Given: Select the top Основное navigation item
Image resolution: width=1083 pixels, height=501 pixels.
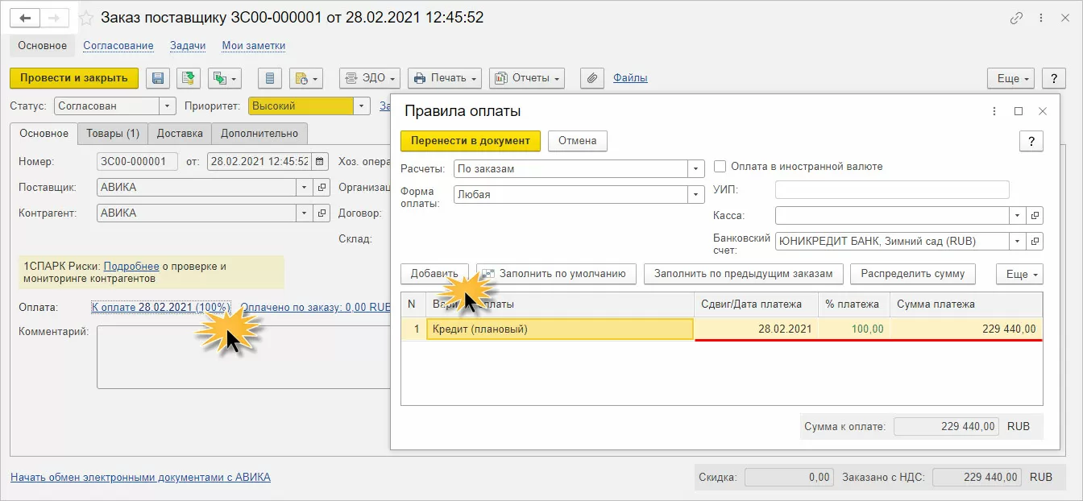Looking at the screenshot, I should coord(43,46).
